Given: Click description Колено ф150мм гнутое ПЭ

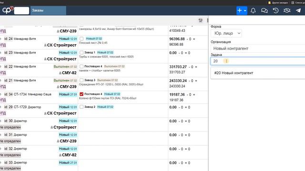Looking at the screenshot, I should point(108,98).
